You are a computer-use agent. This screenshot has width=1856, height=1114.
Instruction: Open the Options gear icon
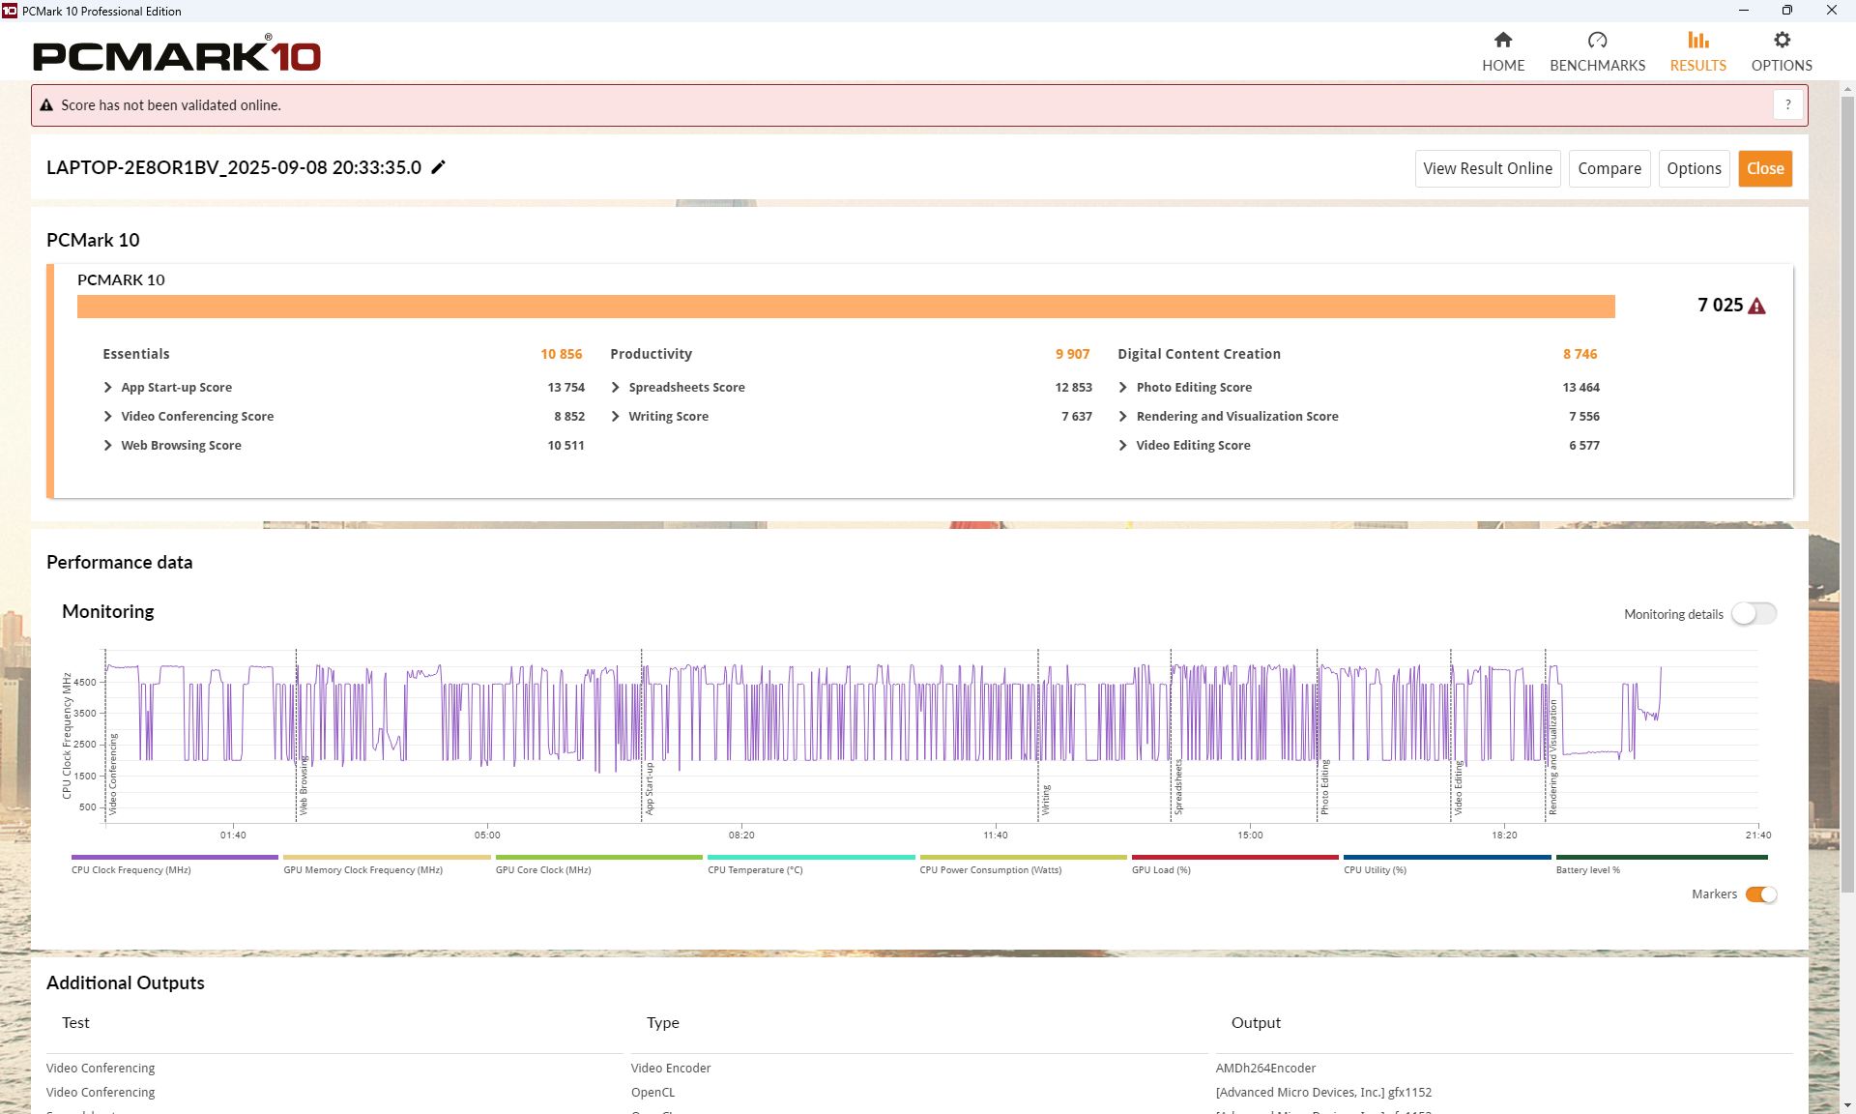[1781, 41]
